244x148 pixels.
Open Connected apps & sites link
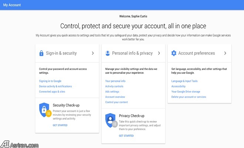click(52, 92)
